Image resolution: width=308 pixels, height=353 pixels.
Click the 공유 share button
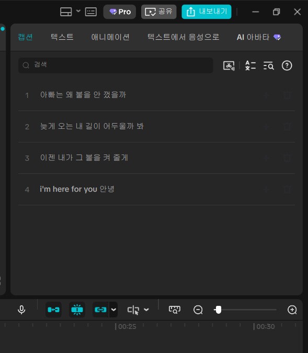pyautogui.click(x=159, y=12)
